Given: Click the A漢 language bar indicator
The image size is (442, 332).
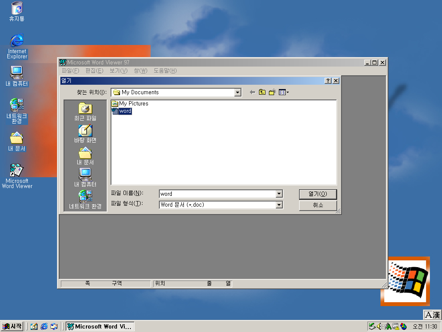Looking at the screenshot, I should click(433, 315).
